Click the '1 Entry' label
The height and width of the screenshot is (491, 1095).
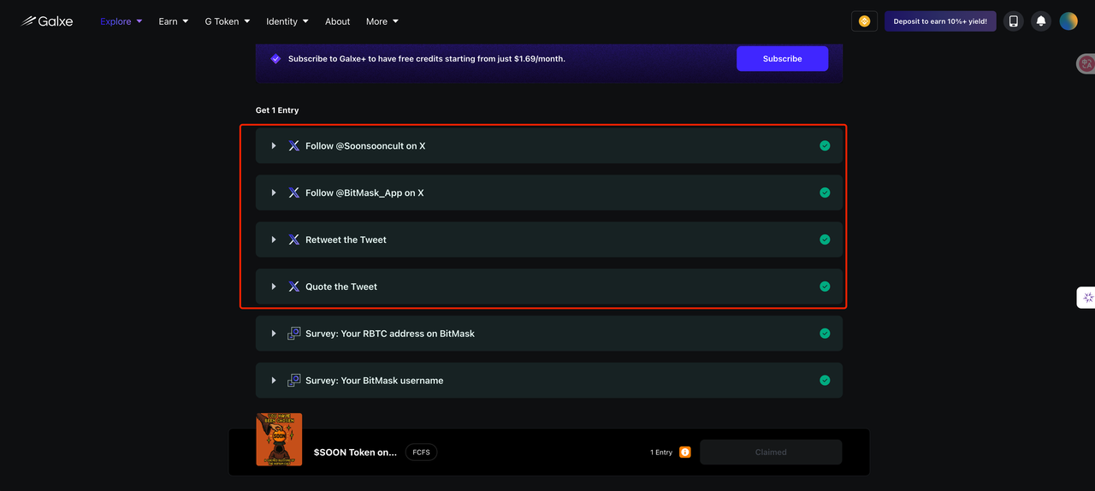[x=661, y=453]
